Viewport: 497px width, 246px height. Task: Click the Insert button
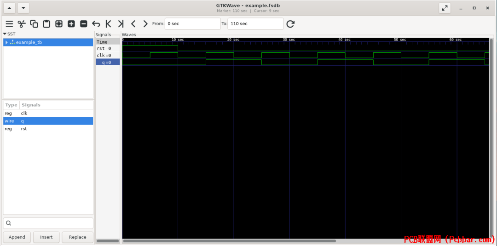46,237
